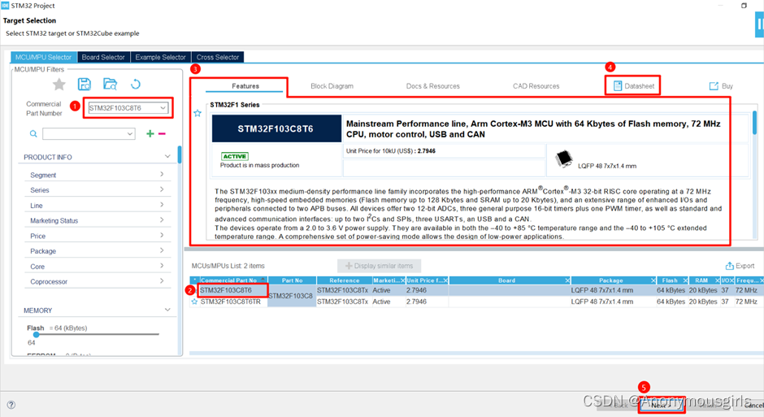Sort by RAM column header
The image size is (764, 417).
point(701,280)
